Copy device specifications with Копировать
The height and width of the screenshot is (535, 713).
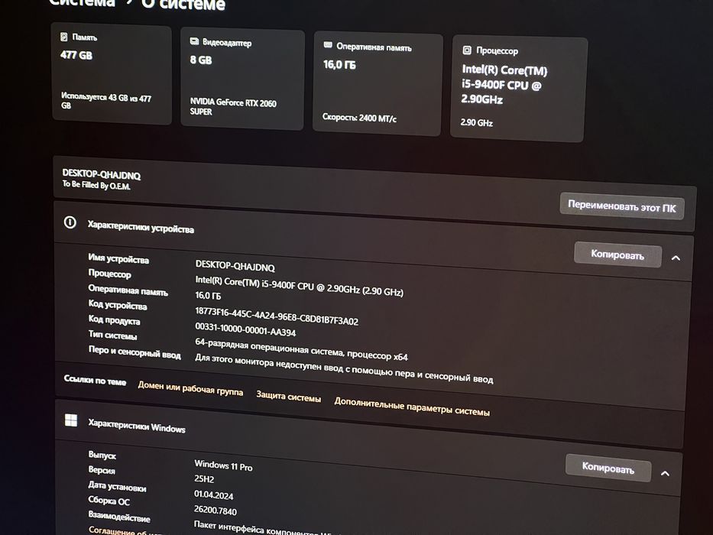point(617,255)
